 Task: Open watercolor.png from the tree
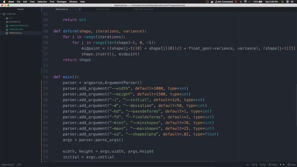[x=16, y=29]
